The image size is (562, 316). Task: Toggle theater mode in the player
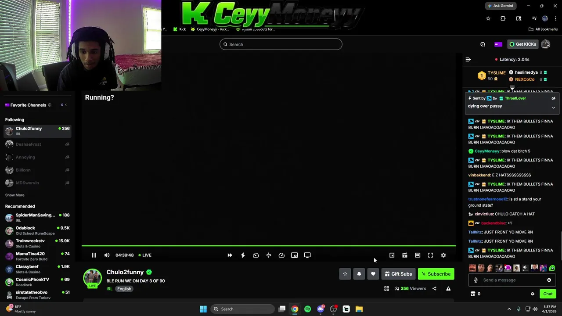coord(418,255)
